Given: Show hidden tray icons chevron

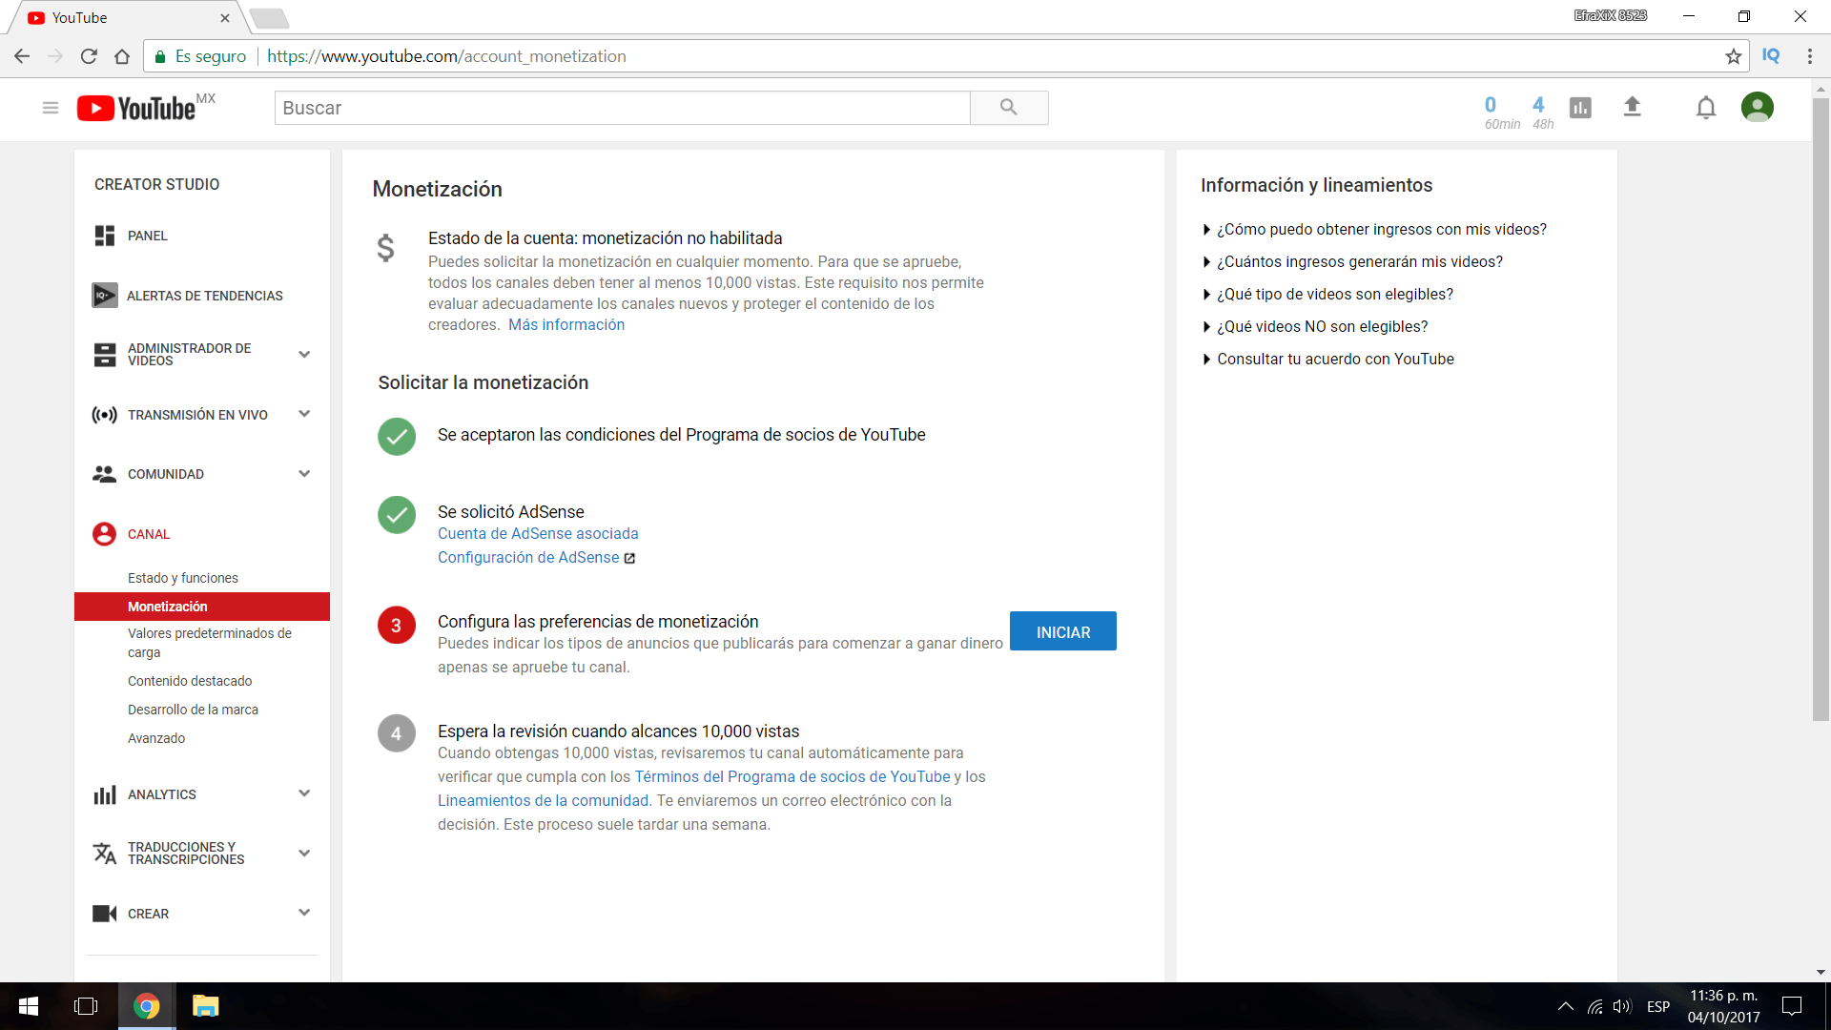Looking at the screenshot, I should (x=1565, y=1006).
